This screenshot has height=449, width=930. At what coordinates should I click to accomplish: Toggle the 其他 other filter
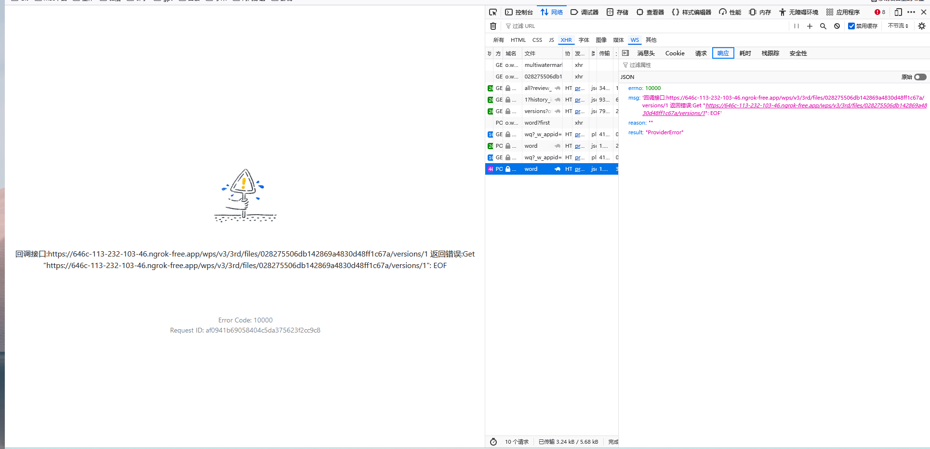[x=651, y=40]
